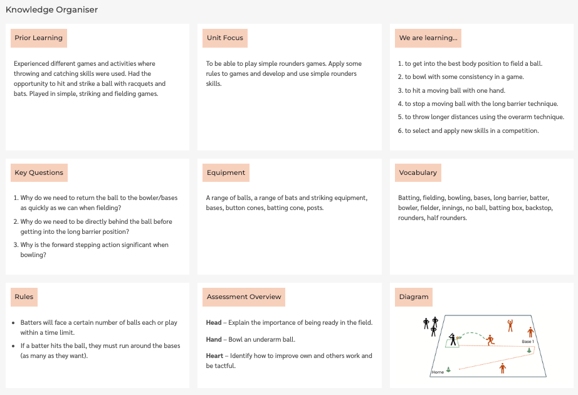Click the Knowledge Organiser page title
The width and height of the screenshot is (578, 395).
pos(51,10)
